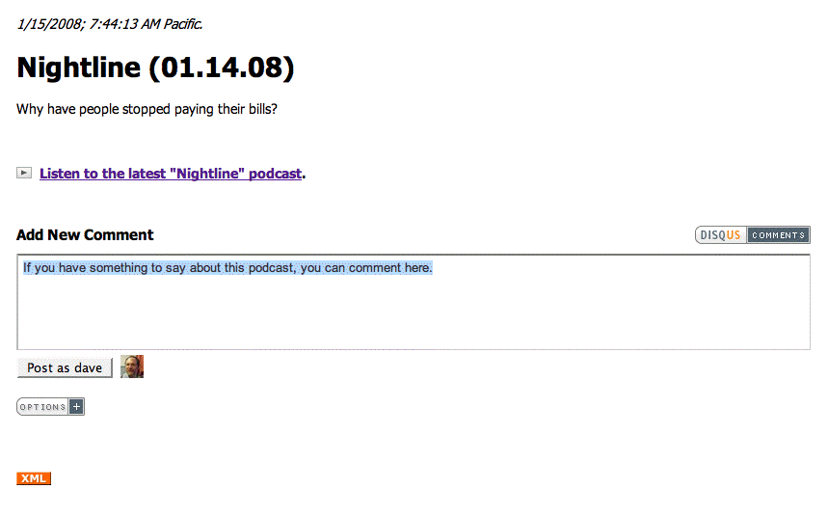This screenshot has height=516, width=828.
Task: Open the Listen to latest "Nightline" podcast link
Action: 170,174
